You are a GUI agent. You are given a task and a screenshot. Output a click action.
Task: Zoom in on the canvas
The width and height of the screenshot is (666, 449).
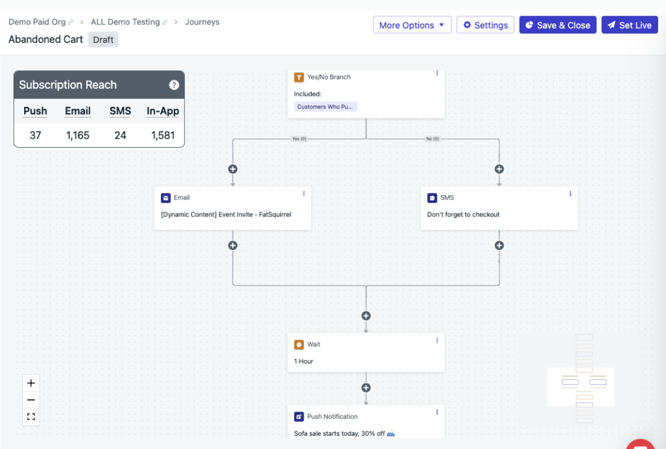click(31, 383)
